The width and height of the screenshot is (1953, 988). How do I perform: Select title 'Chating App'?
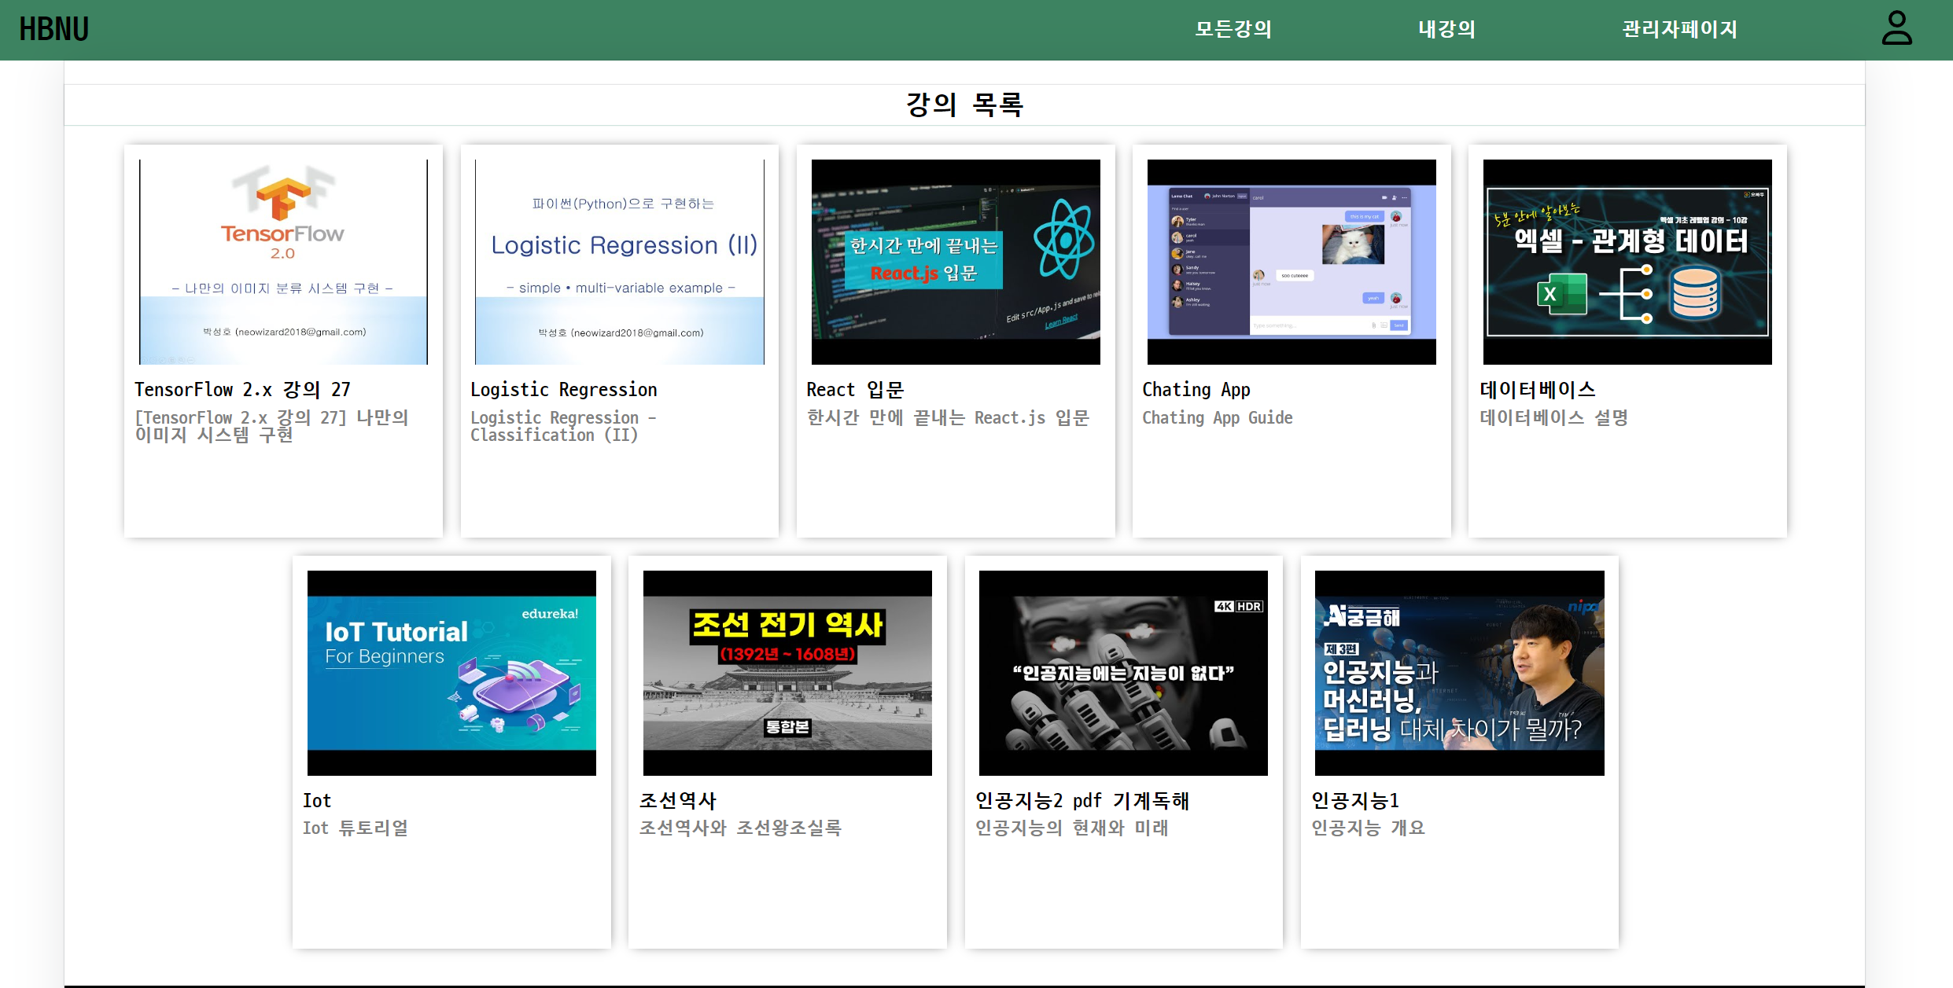1196,390
